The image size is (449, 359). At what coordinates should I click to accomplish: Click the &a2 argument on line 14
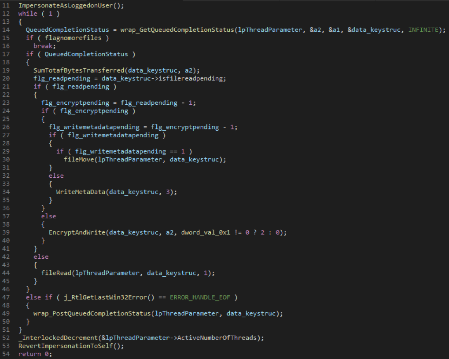315,30
